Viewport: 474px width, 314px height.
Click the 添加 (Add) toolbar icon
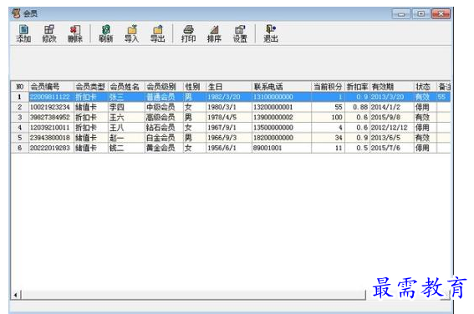click(x=23, y=33)
